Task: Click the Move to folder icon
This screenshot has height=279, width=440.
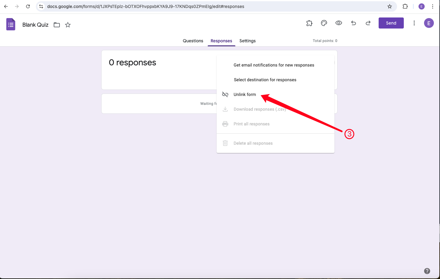Action: coord(57,25)
